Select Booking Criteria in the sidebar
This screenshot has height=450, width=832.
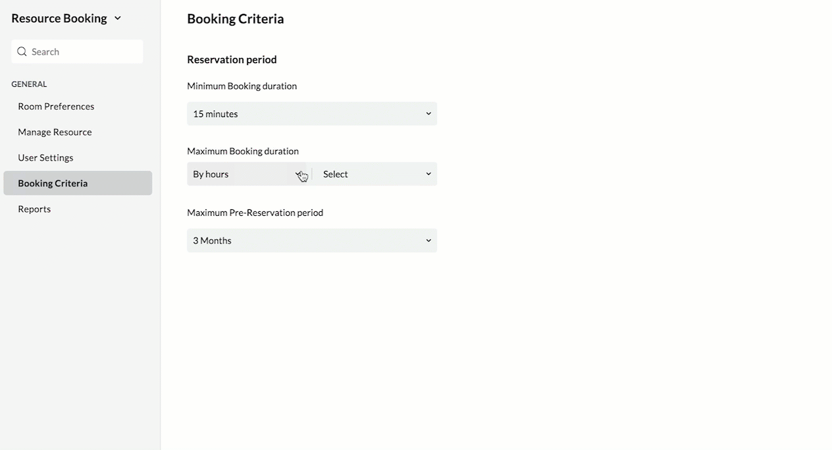(53, 184)
